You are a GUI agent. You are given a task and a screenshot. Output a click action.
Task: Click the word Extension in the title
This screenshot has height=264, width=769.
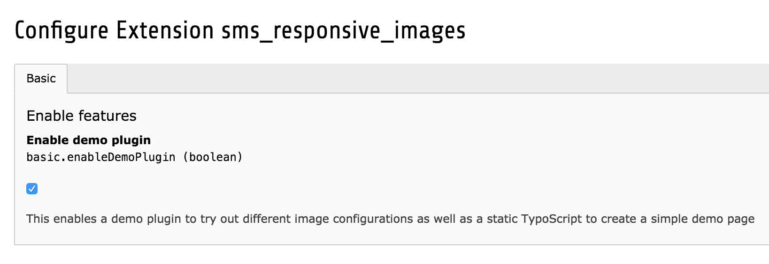[165, 30]
